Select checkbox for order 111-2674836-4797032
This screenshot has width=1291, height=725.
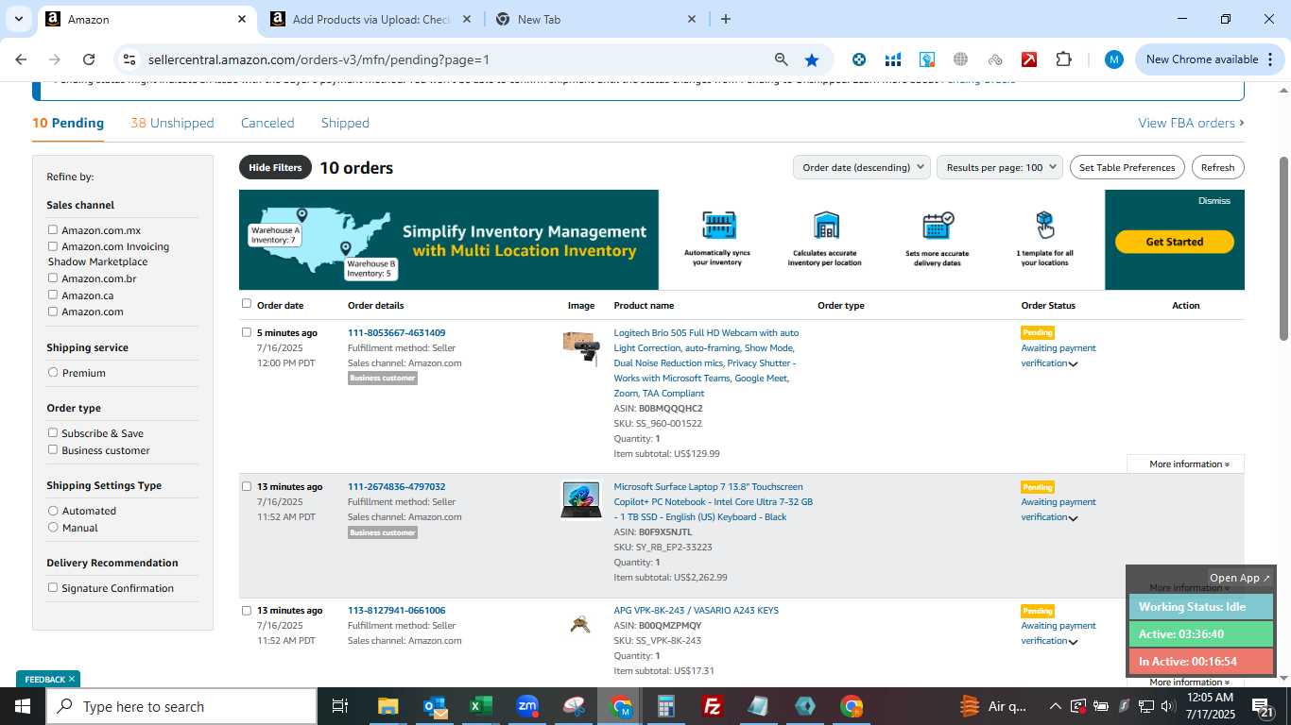[x=247, y=486]
